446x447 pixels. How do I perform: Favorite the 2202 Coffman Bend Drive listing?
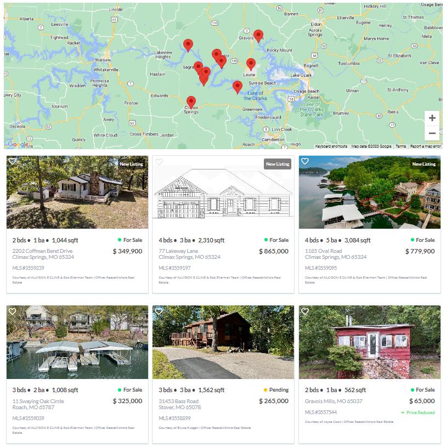click(12, 161)
